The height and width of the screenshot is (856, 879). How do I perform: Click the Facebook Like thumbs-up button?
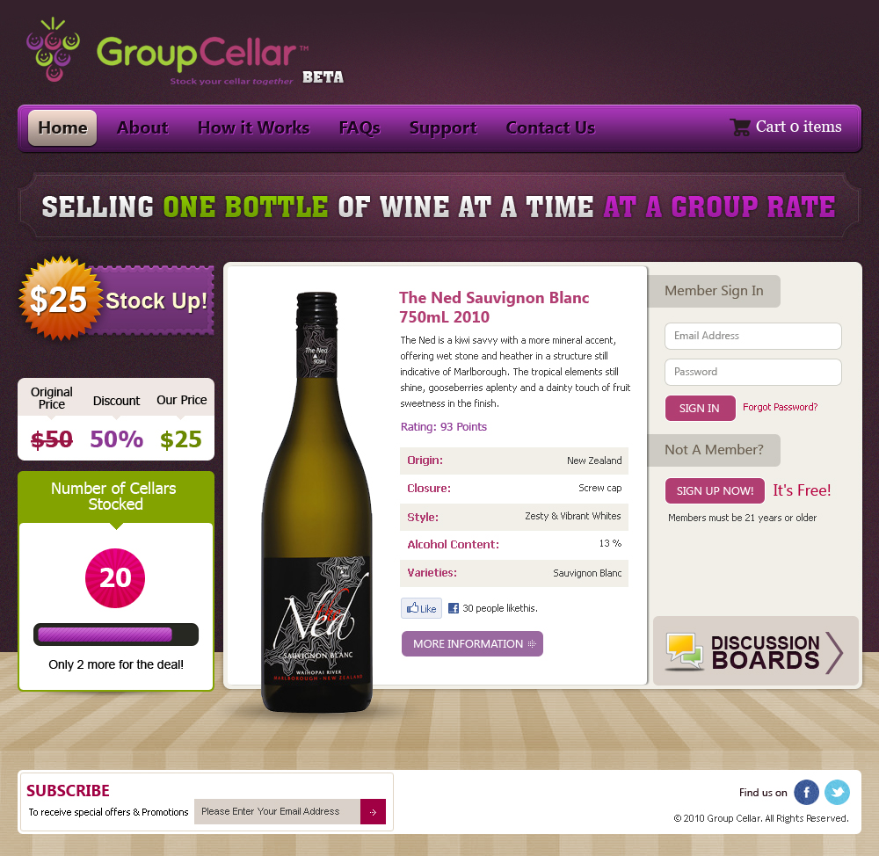422,608
